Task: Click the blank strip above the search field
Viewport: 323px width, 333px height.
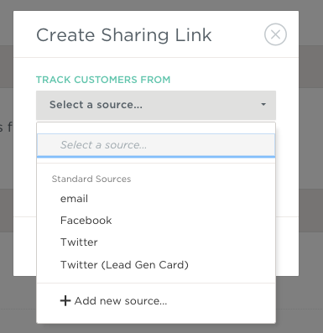Action: 156,128
